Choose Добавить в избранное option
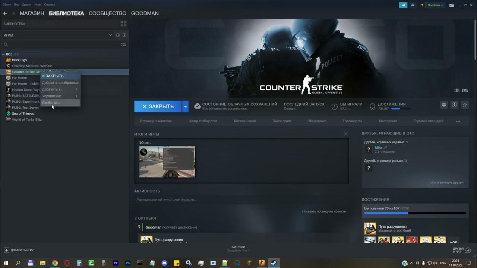Image resolution: width=477 pixels, height=268 pixels. pos(60,83)
